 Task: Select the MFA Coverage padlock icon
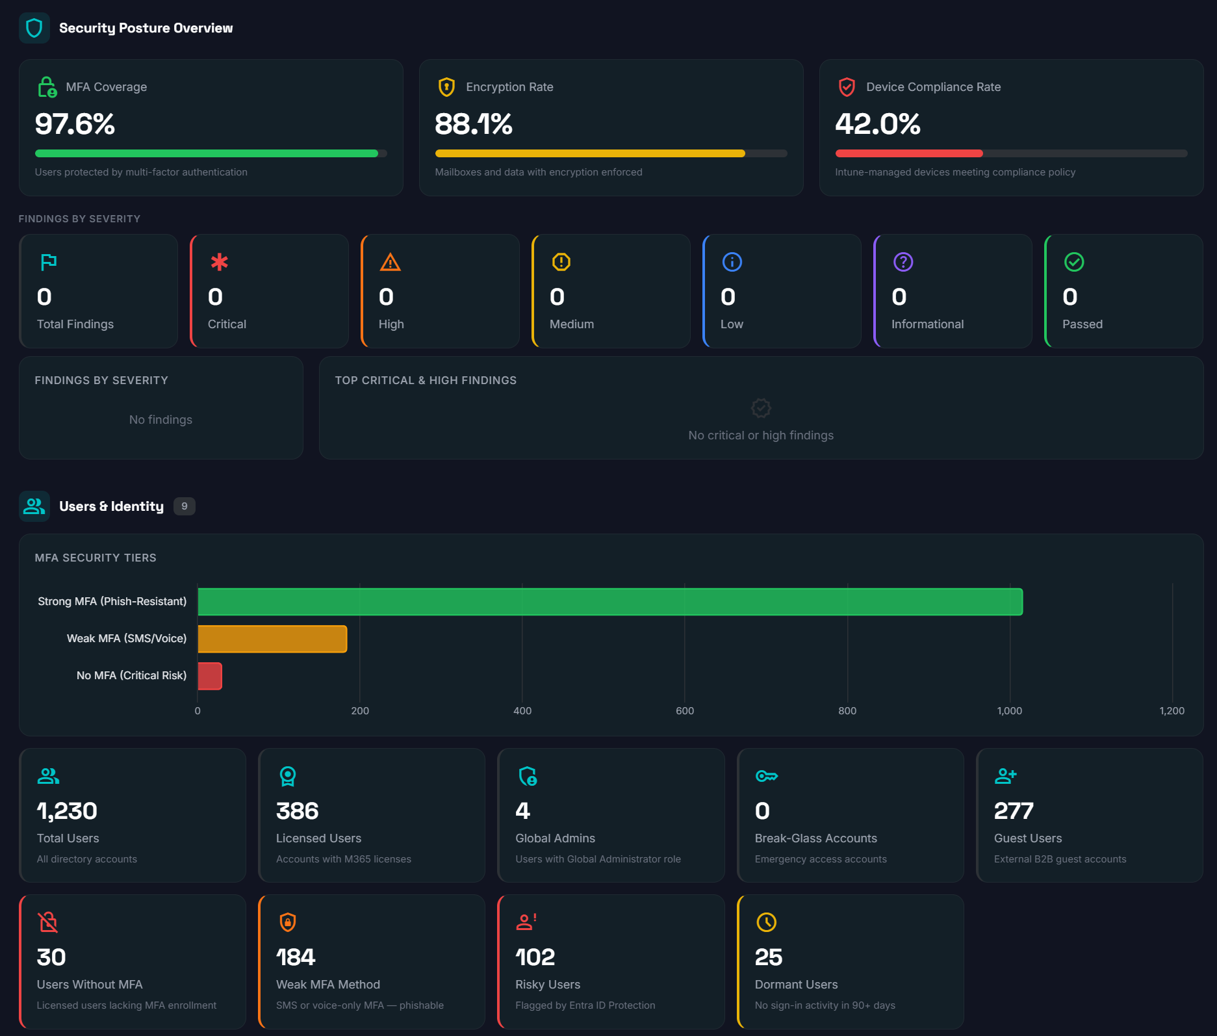(47, 86)
